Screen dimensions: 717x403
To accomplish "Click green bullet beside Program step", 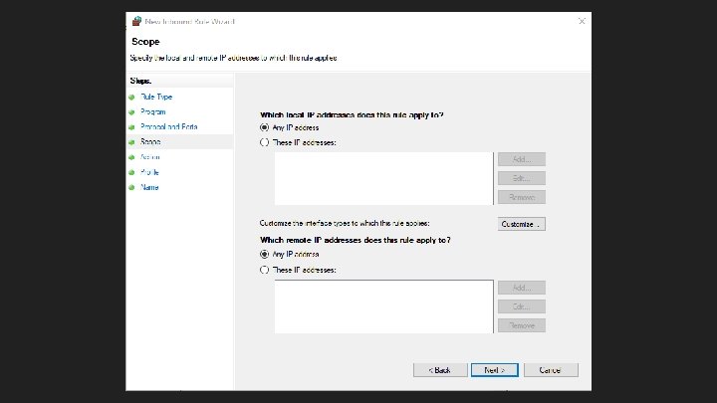I will (x=130, y=112).
